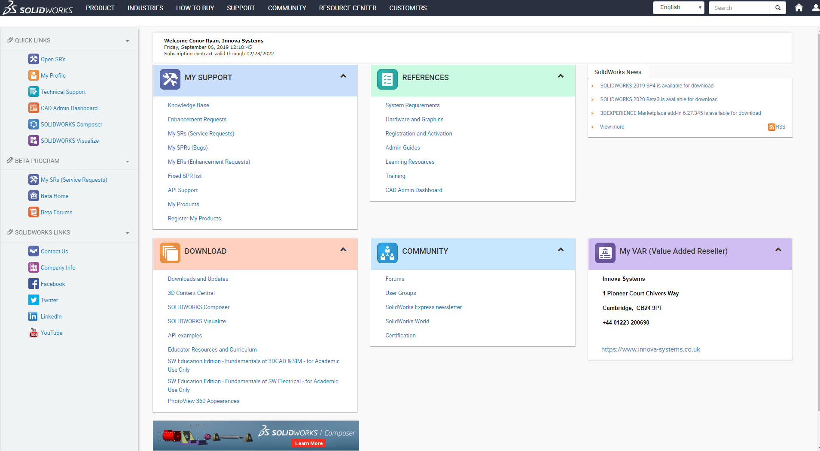Screen dimensions: 820x451
Task: Click the search magnifier button
Action: pyautogui.click(x=778, y=8)
